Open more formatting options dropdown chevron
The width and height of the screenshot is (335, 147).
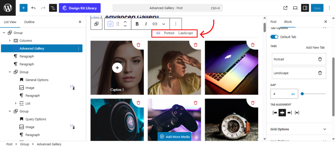tap(164, 24)
